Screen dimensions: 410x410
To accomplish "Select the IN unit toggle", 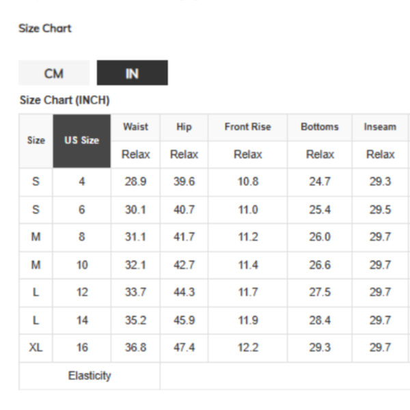I will [132, 73].
